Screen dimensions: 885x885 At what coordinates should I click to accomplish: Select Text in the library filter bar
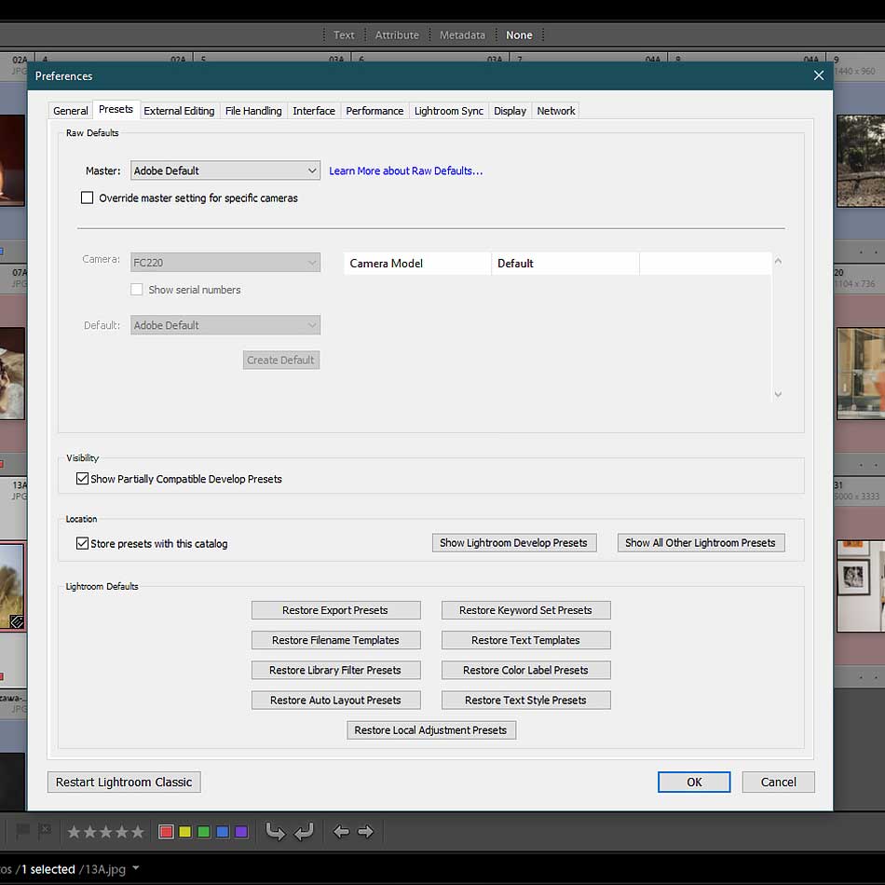tap(344, 35)
